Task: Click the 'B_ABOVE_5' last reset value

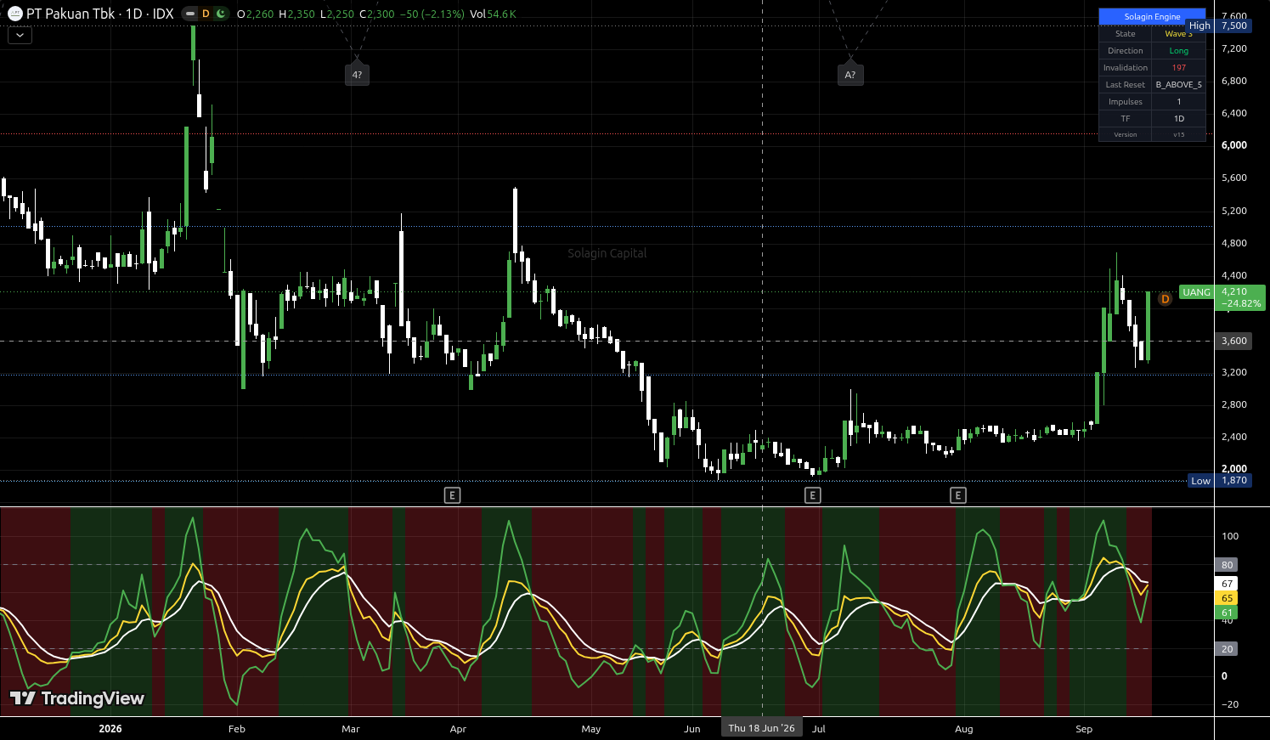Action: pyautogui.click(x=1178, y=85)
